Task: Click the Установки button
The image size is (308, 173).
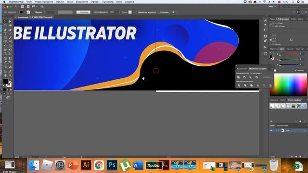Action: pos(164,12)
